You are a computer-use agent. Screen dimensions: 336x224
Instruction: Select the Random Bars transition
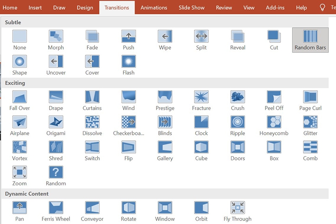[x=310, y=40]
